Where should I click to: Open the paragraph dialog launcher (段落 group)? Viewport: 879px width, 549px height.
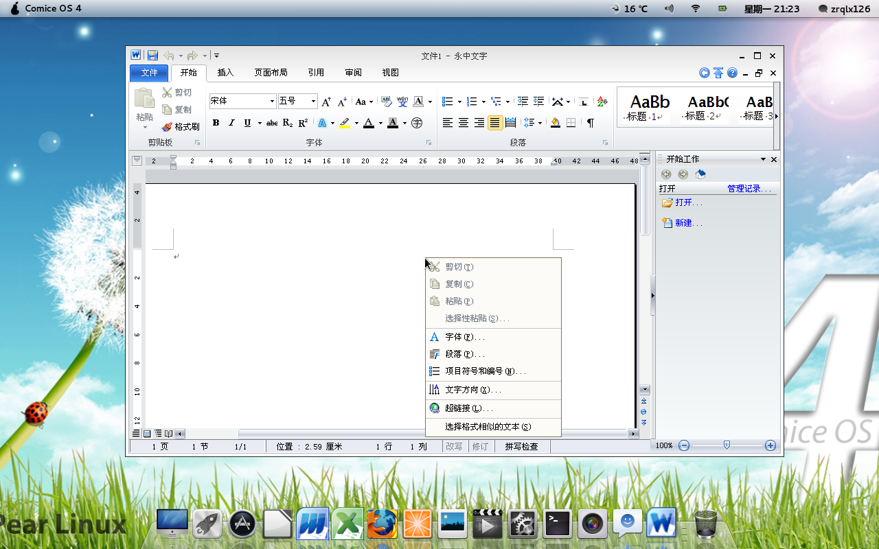click(606, 143)
